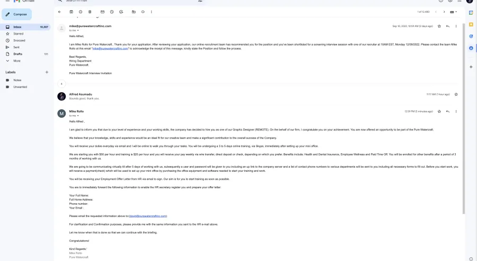The image size is (477, 261).
Task: Open the Starred folder
Action: tap(25, 34)
